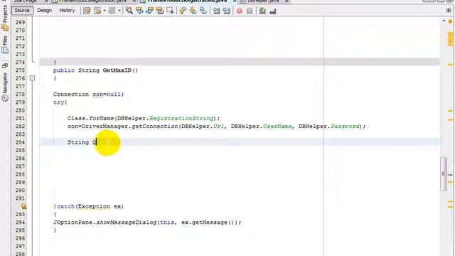Click the Last Edit toolbar icon
This screenshot has height=256, width=455.
pos(87,11)
